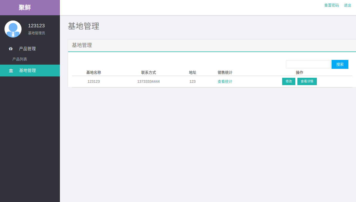Viewport: 356px width, 202px height.
Task: Click the 聚鲜 logo in the header
Action: click(25, 8)
